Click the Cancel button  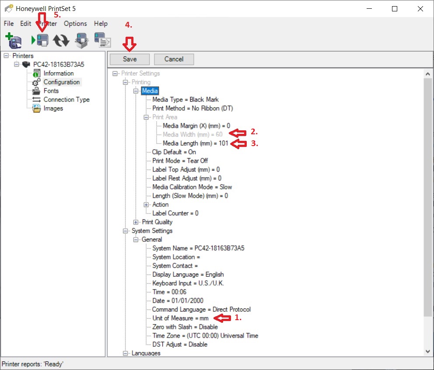coord(174,59)
